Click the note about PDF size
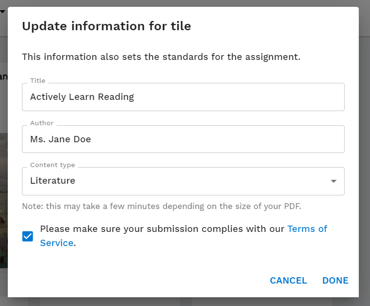Viewport: 370px width, 306px height. click(x=162, y=206)
